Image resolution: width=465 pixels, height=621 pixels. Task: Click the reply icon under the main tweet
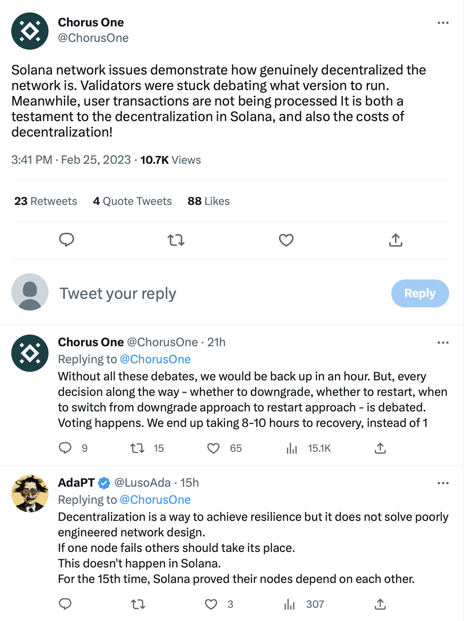66,240
